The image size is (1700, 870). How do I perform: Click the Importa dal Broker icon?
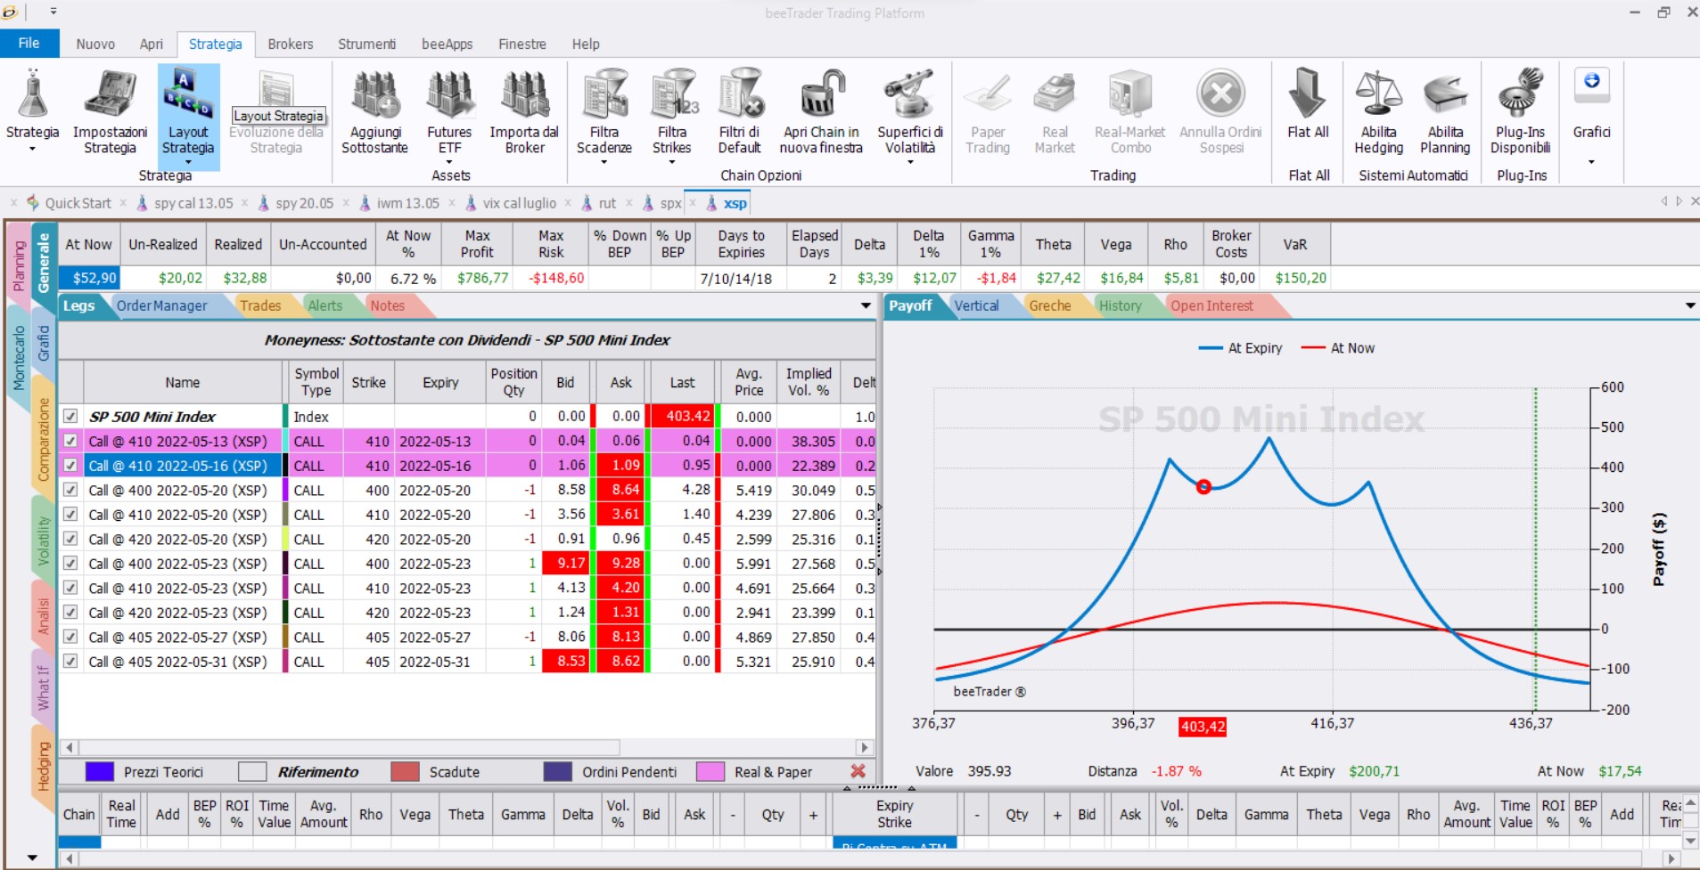click(x=524, y=94)
